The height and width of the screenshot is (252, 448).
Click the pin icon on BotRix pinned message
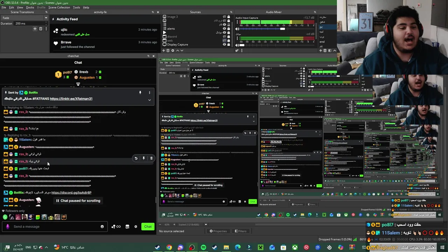140,92
